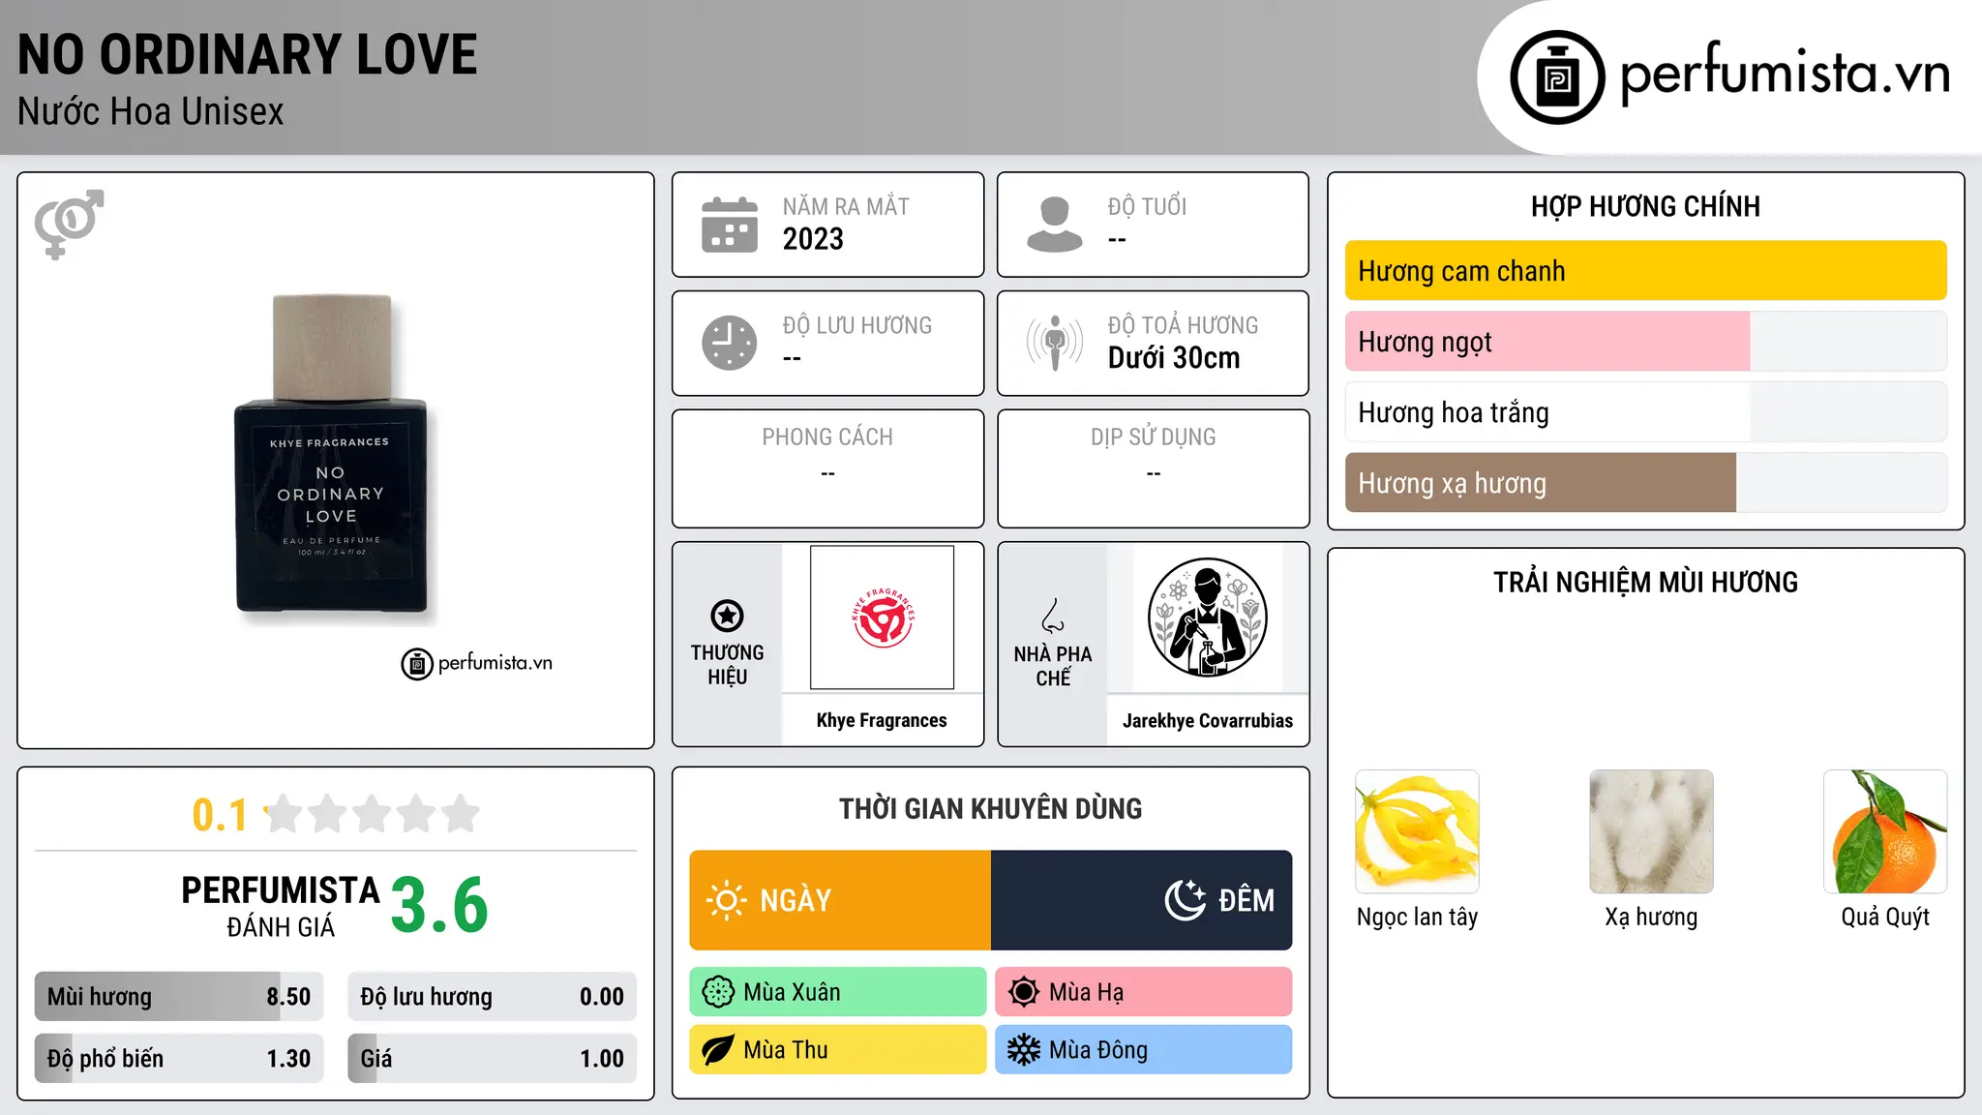Click the autumn leaf icon
The image size is (1982, 1115).
(718, 1050)
